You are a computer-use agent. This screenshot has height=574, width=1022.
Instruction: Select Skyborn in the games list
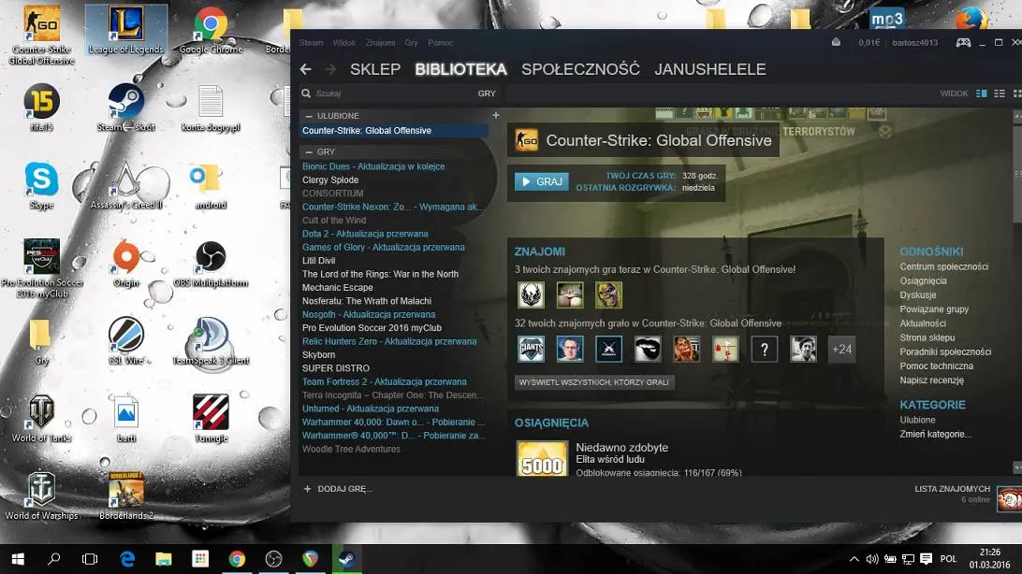click(x=394, y=354)
